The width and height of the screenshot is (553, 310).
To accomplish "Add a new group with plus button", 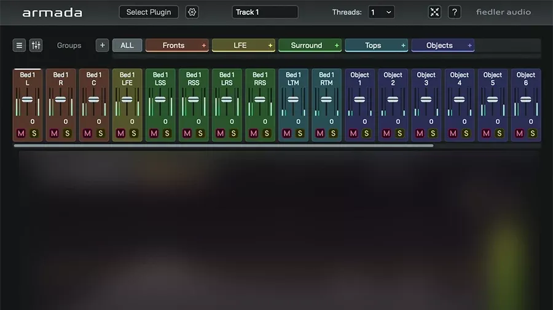I will click(102, 45).
